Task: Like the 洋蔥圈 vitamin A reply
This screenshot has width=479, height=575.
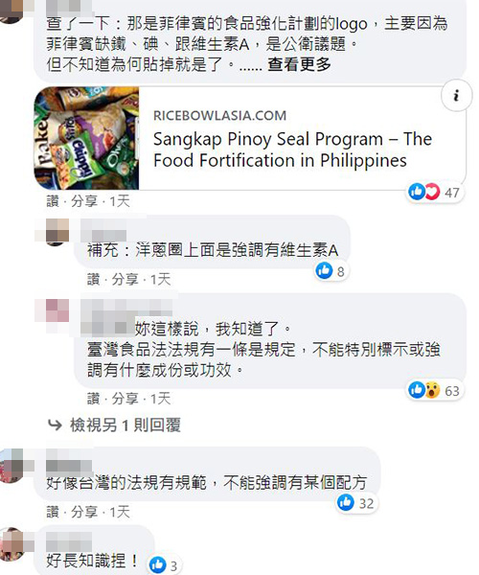Action: coord(94,280)
